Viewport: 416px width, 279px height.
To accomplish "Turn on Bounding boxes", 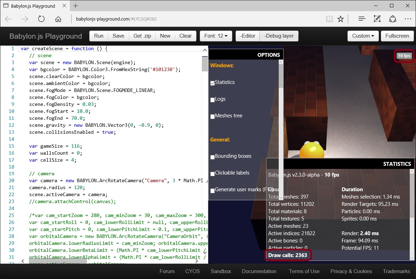I will pos(212,157).
